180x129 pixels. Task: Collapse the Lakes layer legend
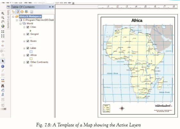click(24, 48)
